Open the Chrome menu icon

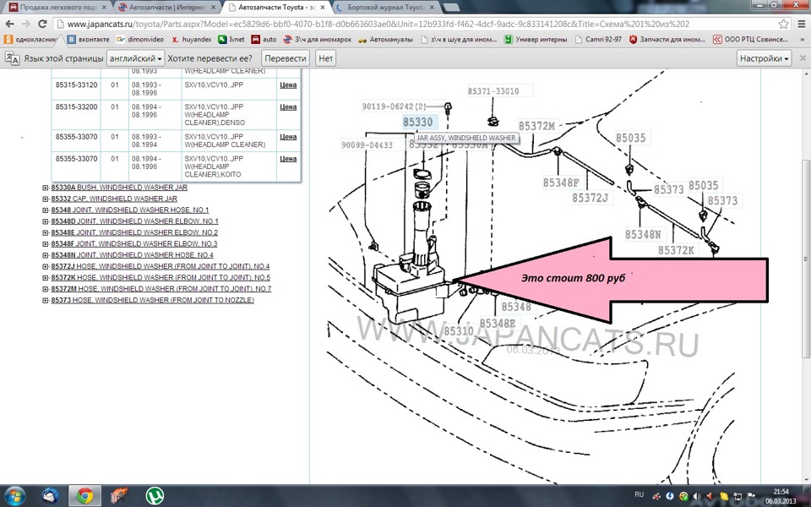(x=801, y=24)
